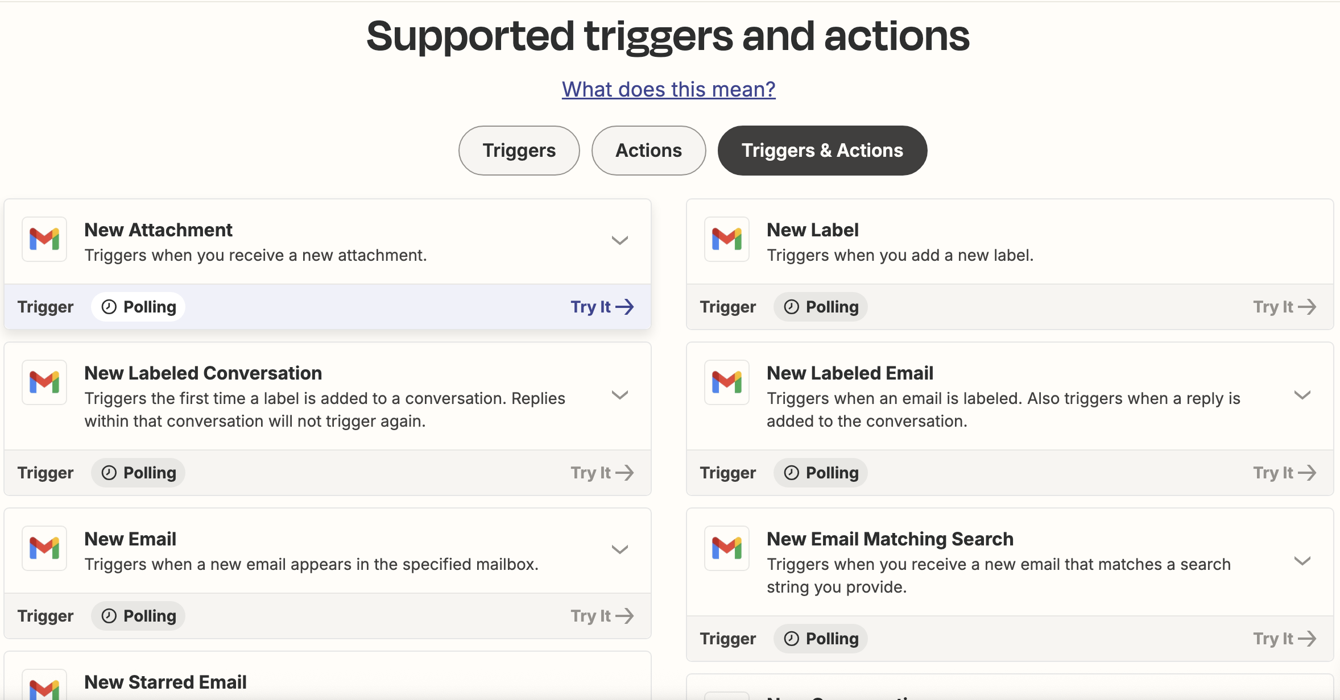
Task: Click Try It for New Label
Action: pos(1284,307)
